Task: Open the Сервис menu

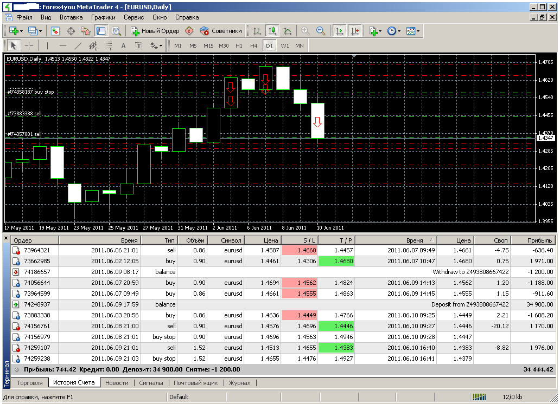Action: coord(133,17)
